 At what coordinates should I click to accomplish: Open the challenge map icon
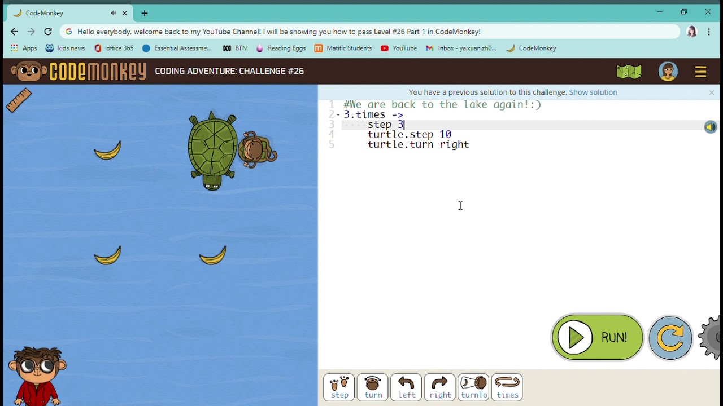629,72
